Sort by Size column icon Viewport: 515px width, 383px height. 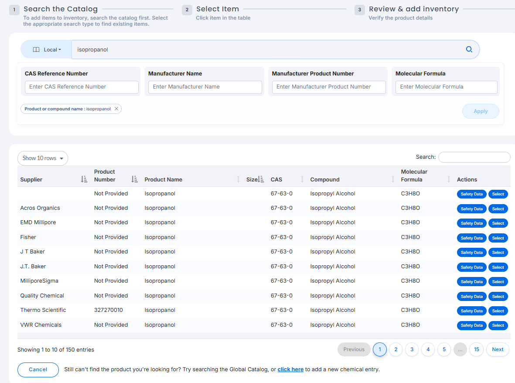(x=261, y=179)
